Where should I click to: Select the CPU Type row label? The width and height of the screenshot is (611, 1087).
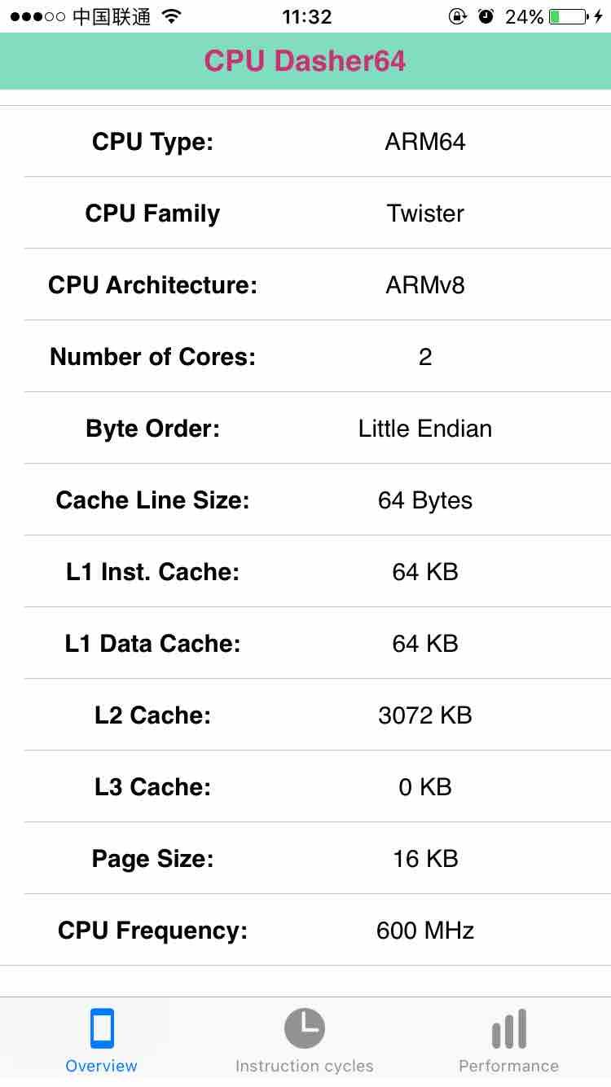pos(152,142)
